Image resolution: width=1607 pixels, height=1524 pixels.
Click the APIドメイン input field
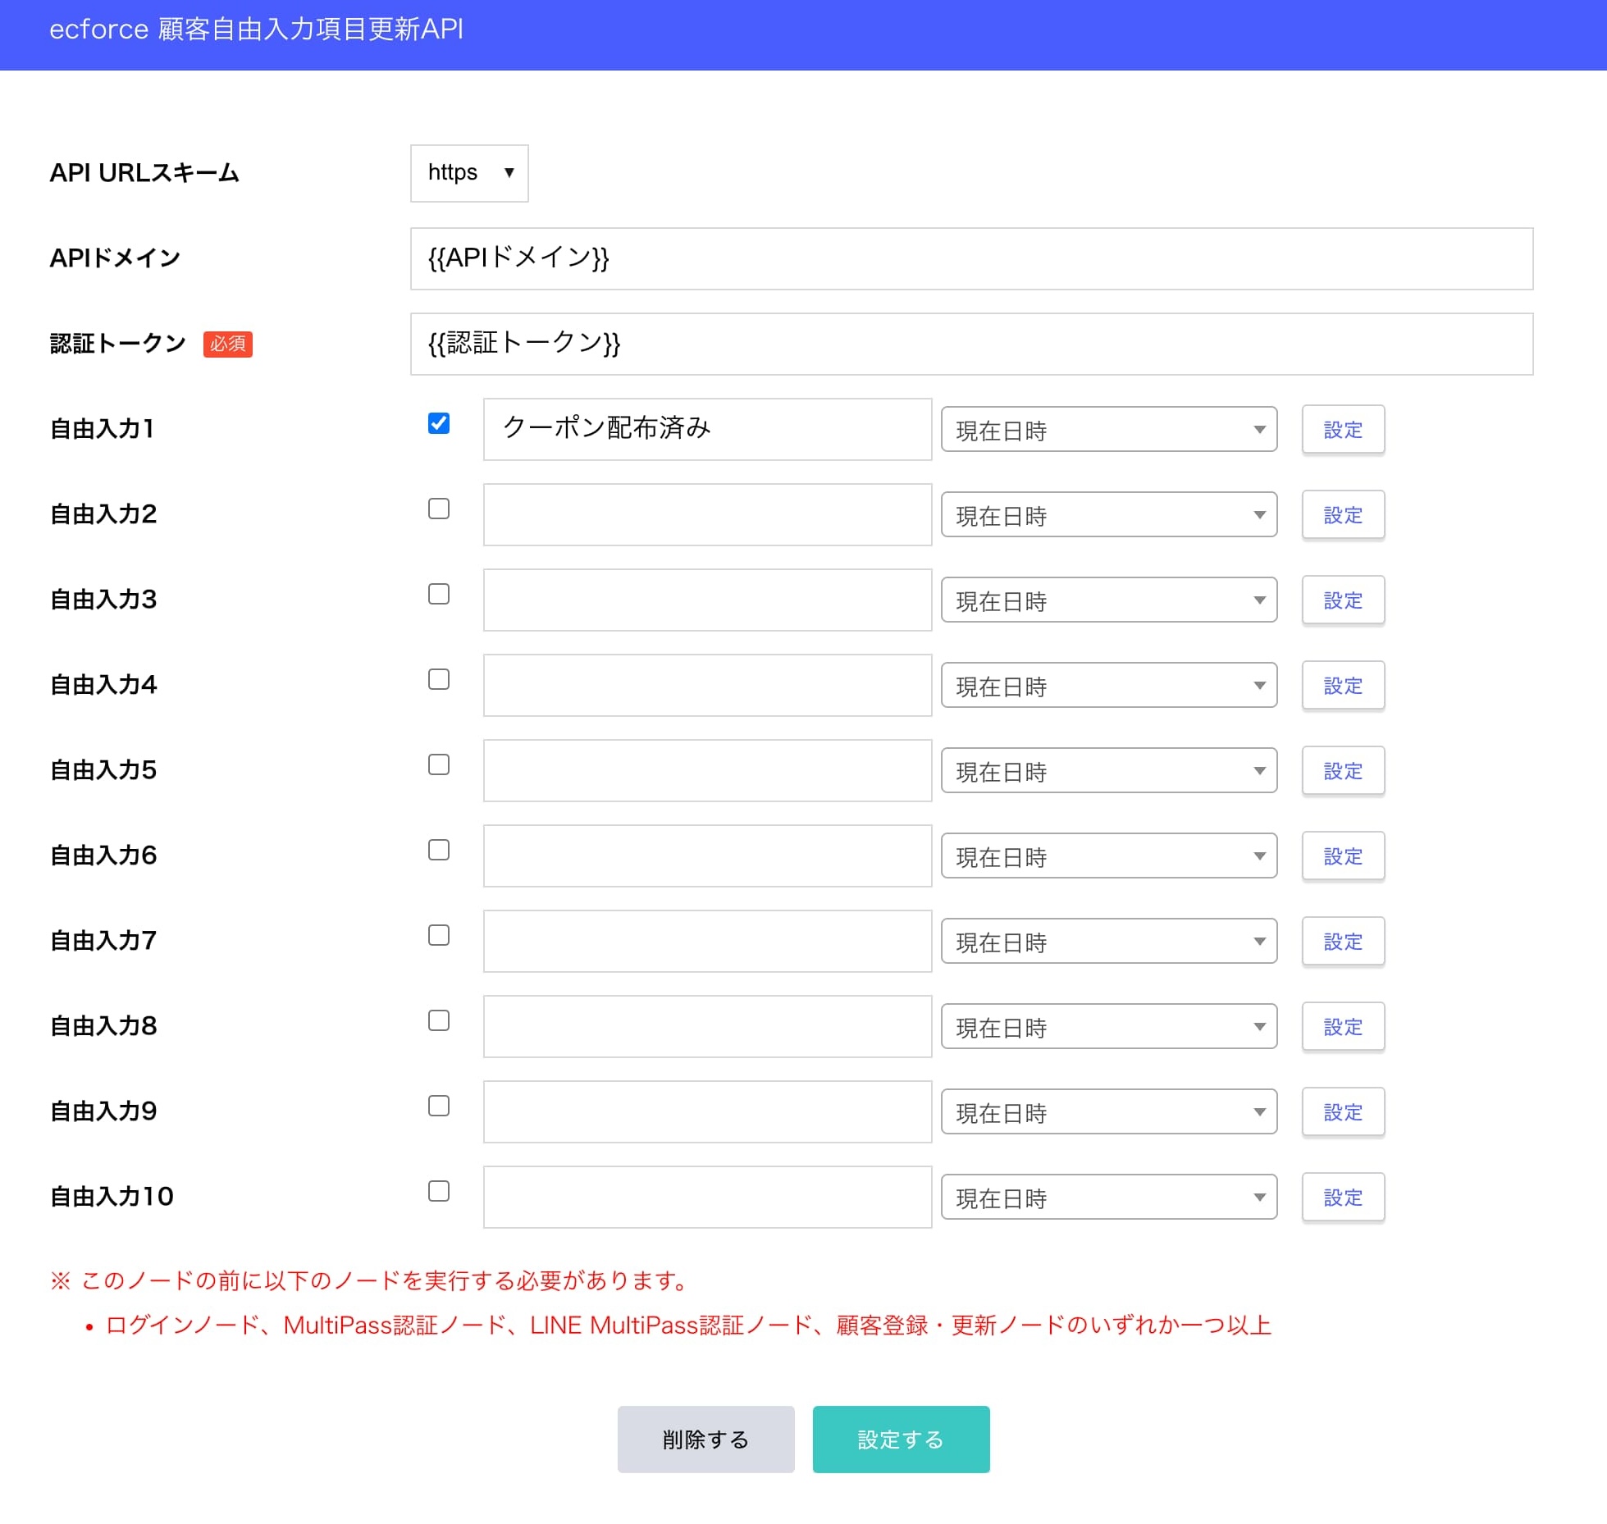pyautogui.click(x=971, y=258)
